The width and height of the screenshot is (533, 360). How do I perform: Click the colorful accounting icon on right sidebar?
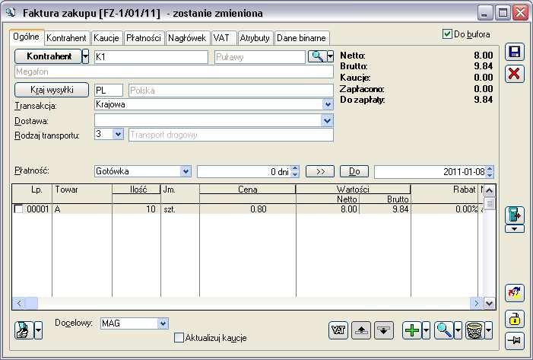pyautogui.click(x=514, y=293)
